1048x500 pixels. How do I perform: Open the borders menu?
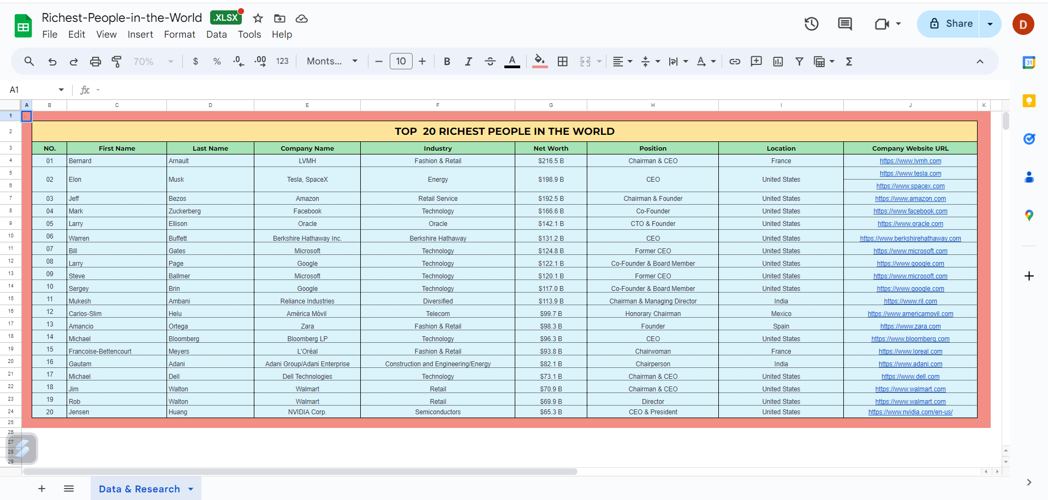pyautogui.click(x=563, y=62)
